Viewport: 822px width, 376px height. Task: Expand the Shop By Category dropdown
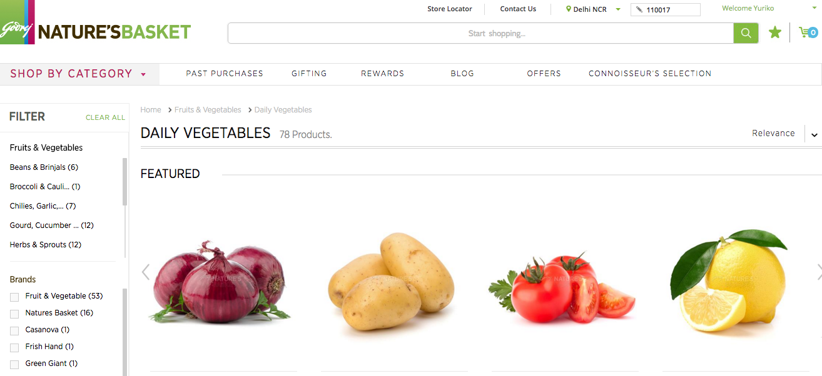pyautogui.click(x=79, y=74)
